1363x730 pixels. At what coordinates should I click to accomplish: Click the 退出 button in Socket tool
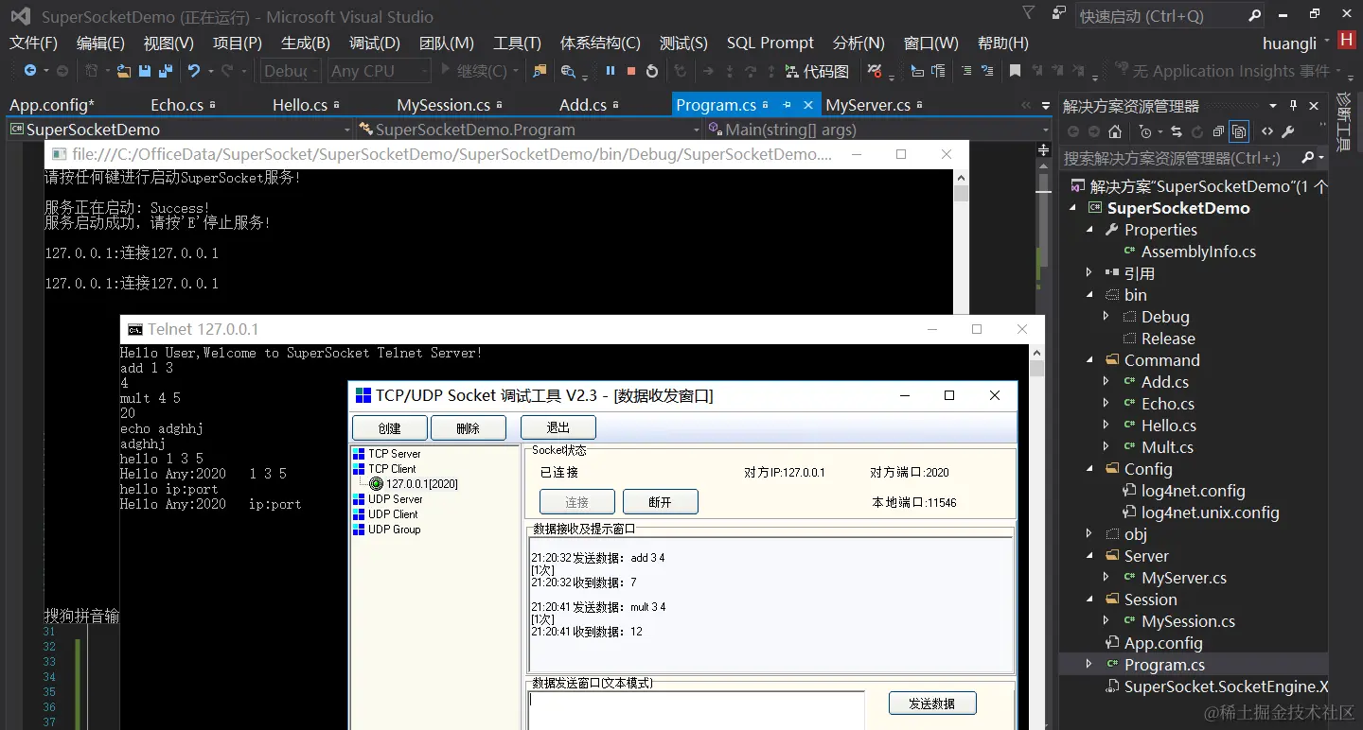558,427
